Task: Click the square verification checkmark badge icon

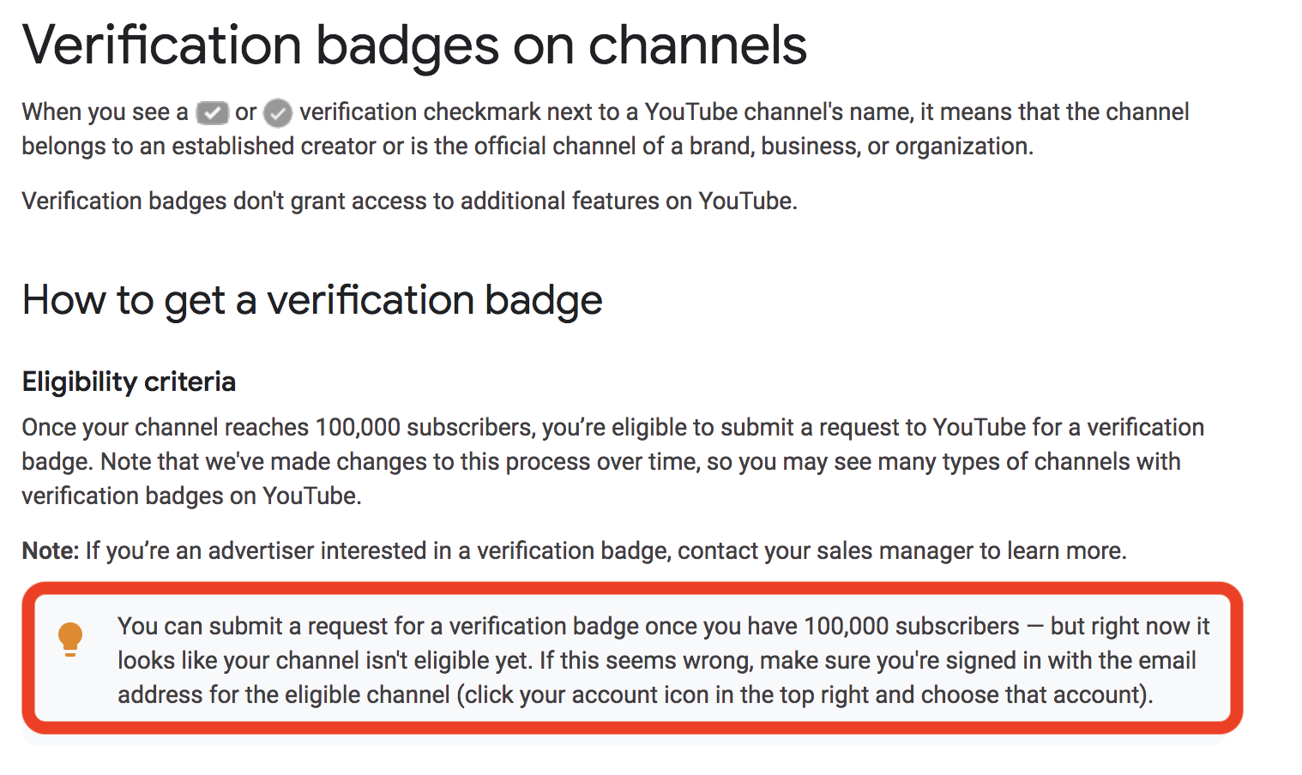Action: click(212, 113)
